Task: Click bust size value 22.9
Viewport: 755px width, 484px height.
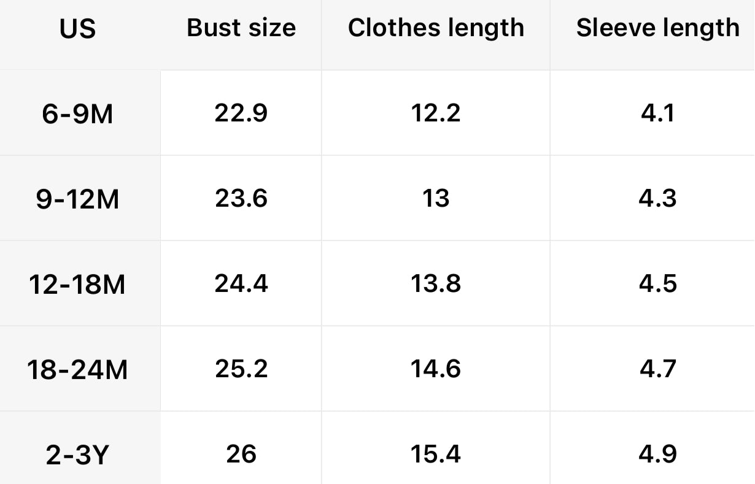Action: coord(241,113)
